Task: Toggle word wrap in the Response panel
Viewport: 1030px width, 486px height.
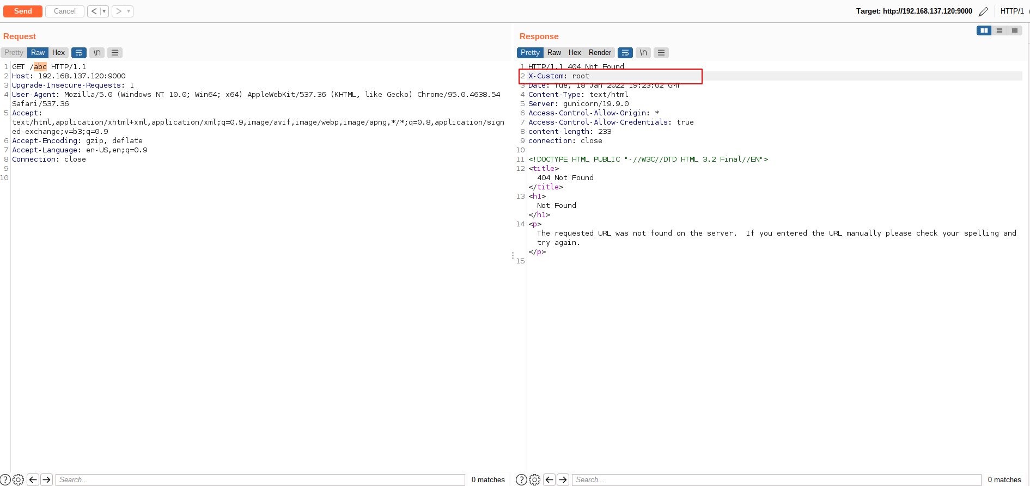Action: [x=625, y=53]
